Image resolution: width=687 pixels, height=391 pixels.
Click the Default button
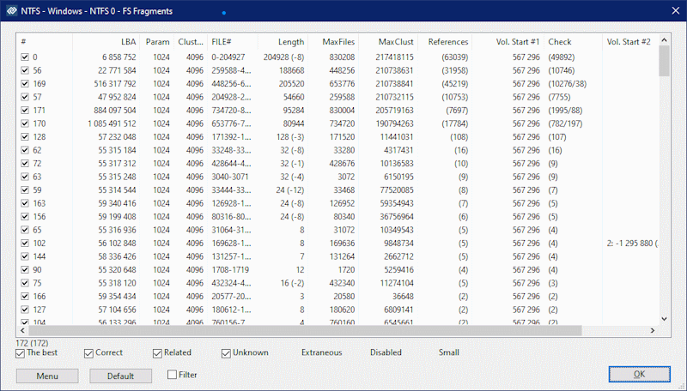(x=120, y=376)
